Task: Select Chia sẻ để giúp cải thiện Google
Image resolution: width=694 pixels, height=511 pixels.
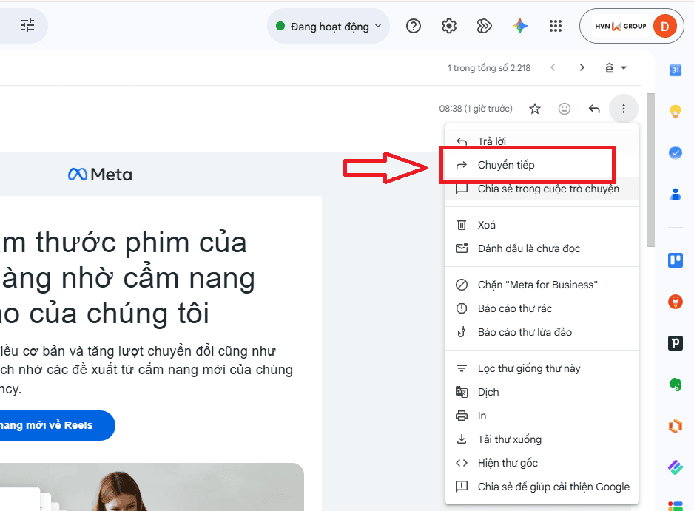Action: (542, 487)
